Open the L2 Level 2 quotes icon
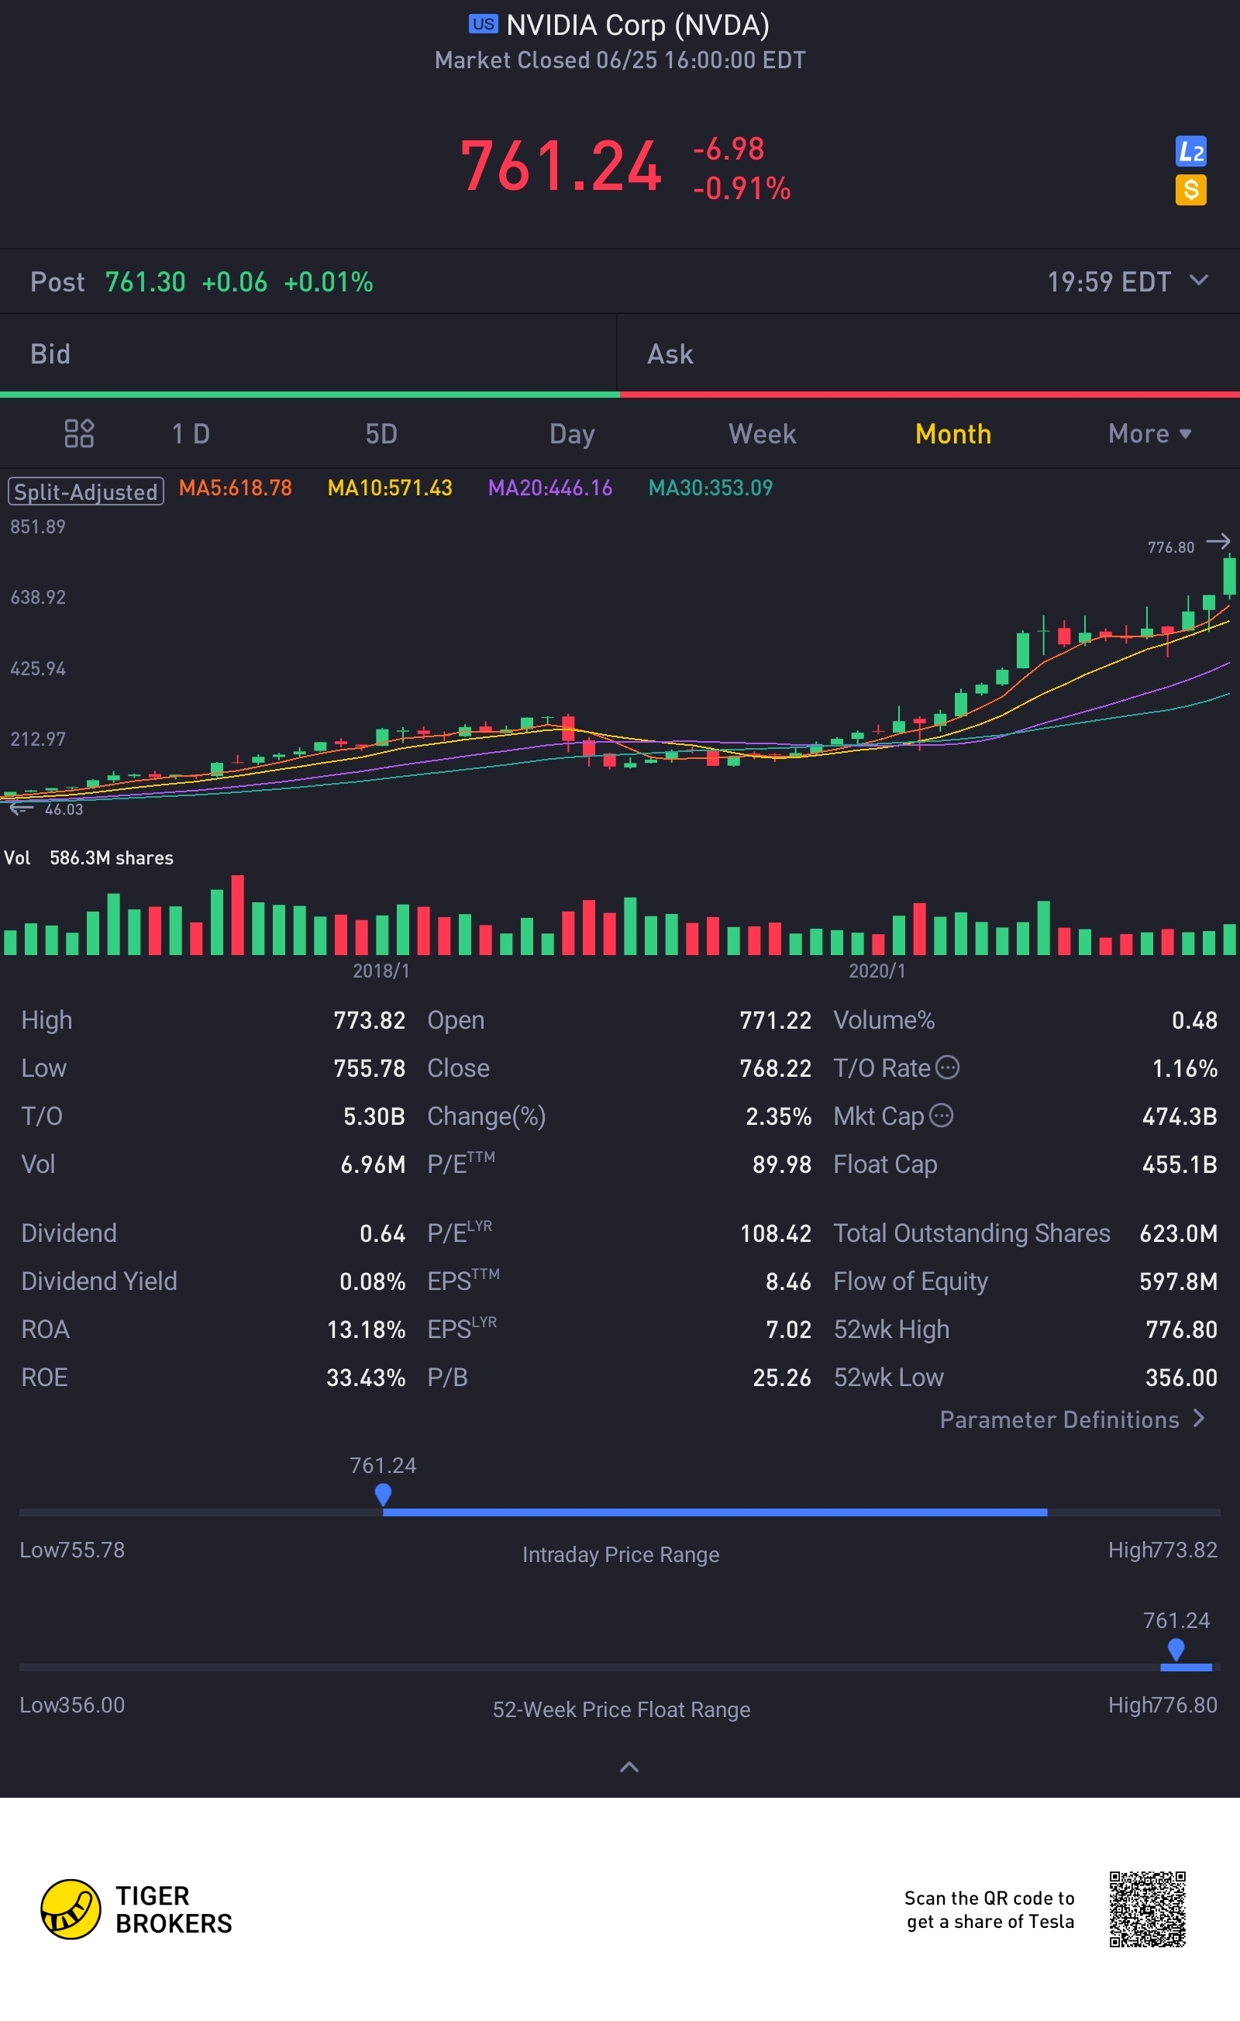This screenshot has height=2021, width=1240. (x=1190, y=151)
